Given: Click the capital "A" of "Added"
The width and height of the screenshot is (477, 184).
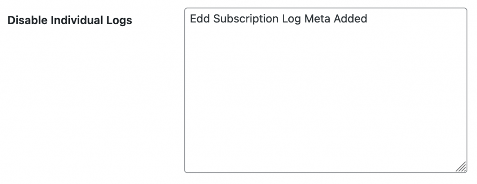Looking at the screenshot, I should pos(337,19).
